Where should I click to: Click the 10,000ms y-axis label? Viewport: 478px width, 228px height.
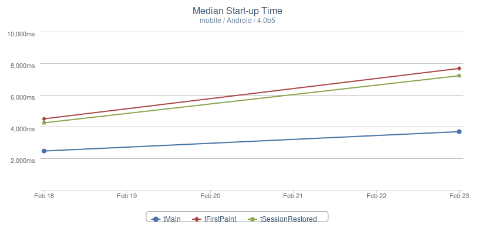pyautogui.click(x=21, y=34)
